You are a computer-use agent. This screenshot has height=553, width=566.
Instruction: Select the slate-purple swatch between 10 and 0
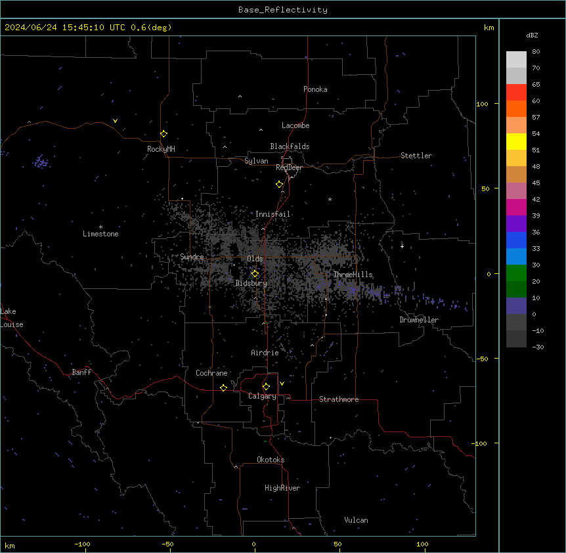(516, 306)
